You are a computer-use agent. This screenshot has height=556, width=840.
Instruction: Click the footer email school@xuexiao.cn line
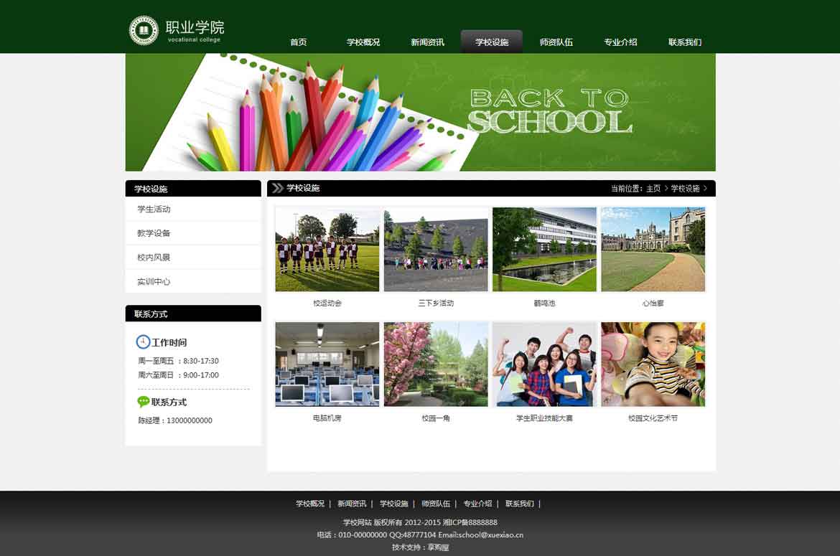(420, 534)
